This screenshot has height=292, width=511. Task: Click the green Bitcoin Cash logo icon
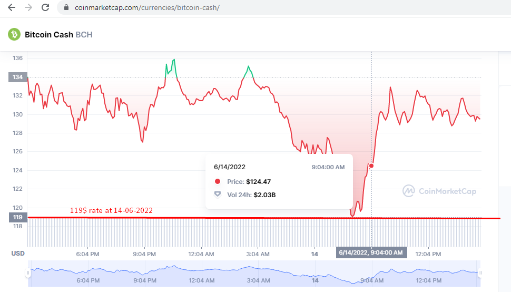14,35
